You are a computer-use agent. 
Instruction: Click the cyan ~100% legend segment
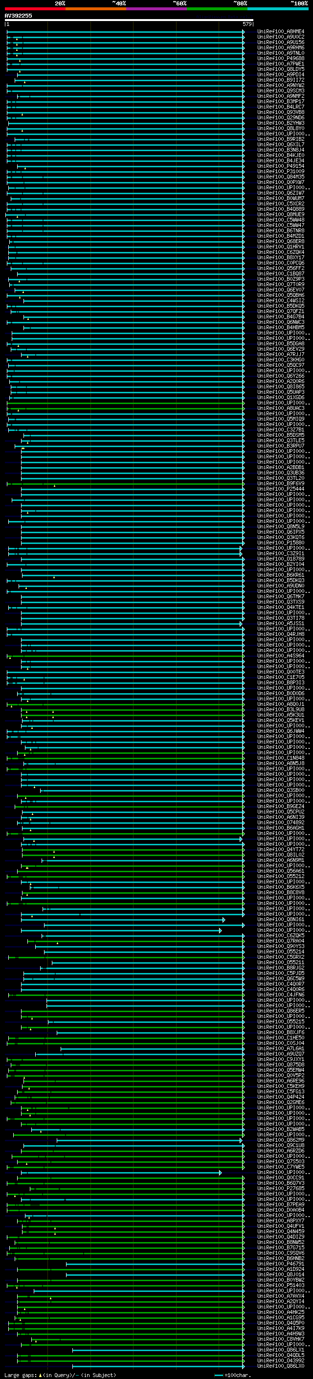pos(278,9)
